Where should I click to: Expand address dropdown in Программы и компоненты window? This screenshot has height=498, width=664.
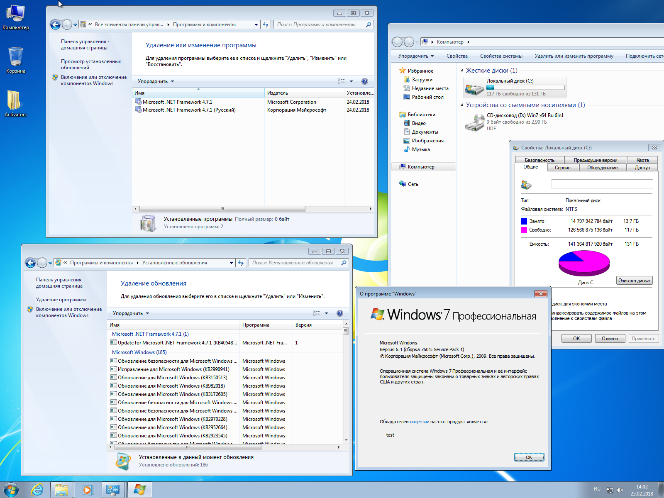[256, 24]
